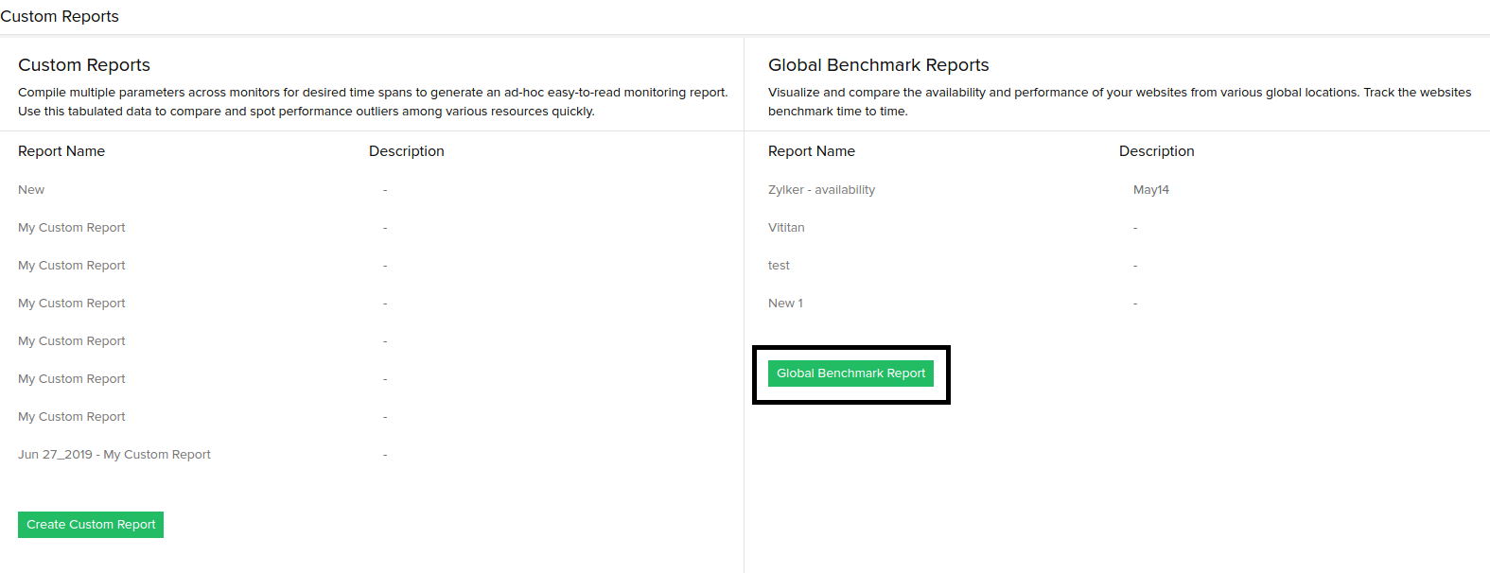This screenshot has width=1490, height=573.
Task: Click Report Name header in Global Benchmark table
Action: tap(812, 151)
